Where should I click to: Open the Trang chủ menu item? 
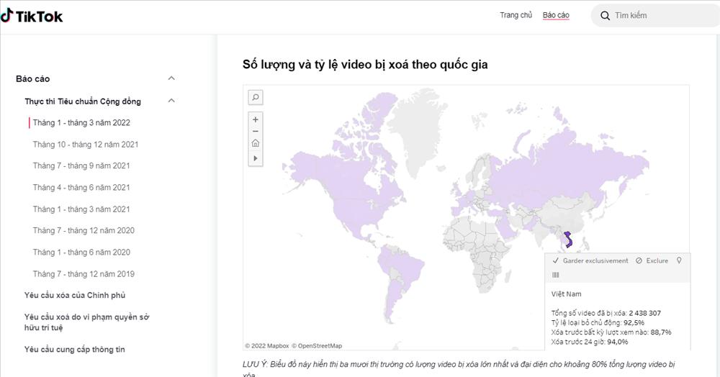point(516,15)
